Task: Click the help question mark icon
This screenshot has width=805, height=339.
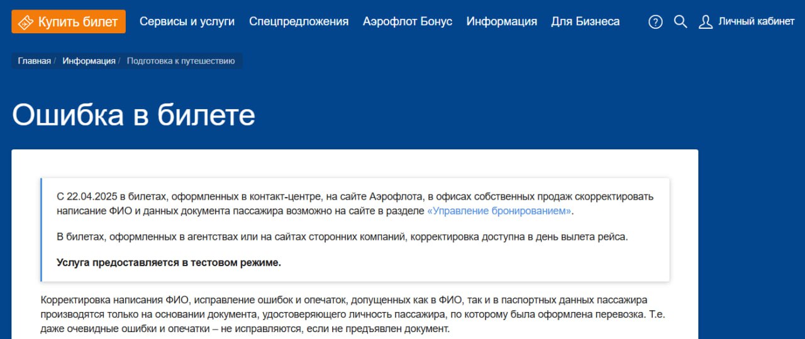Action: (x=655, y=22)
